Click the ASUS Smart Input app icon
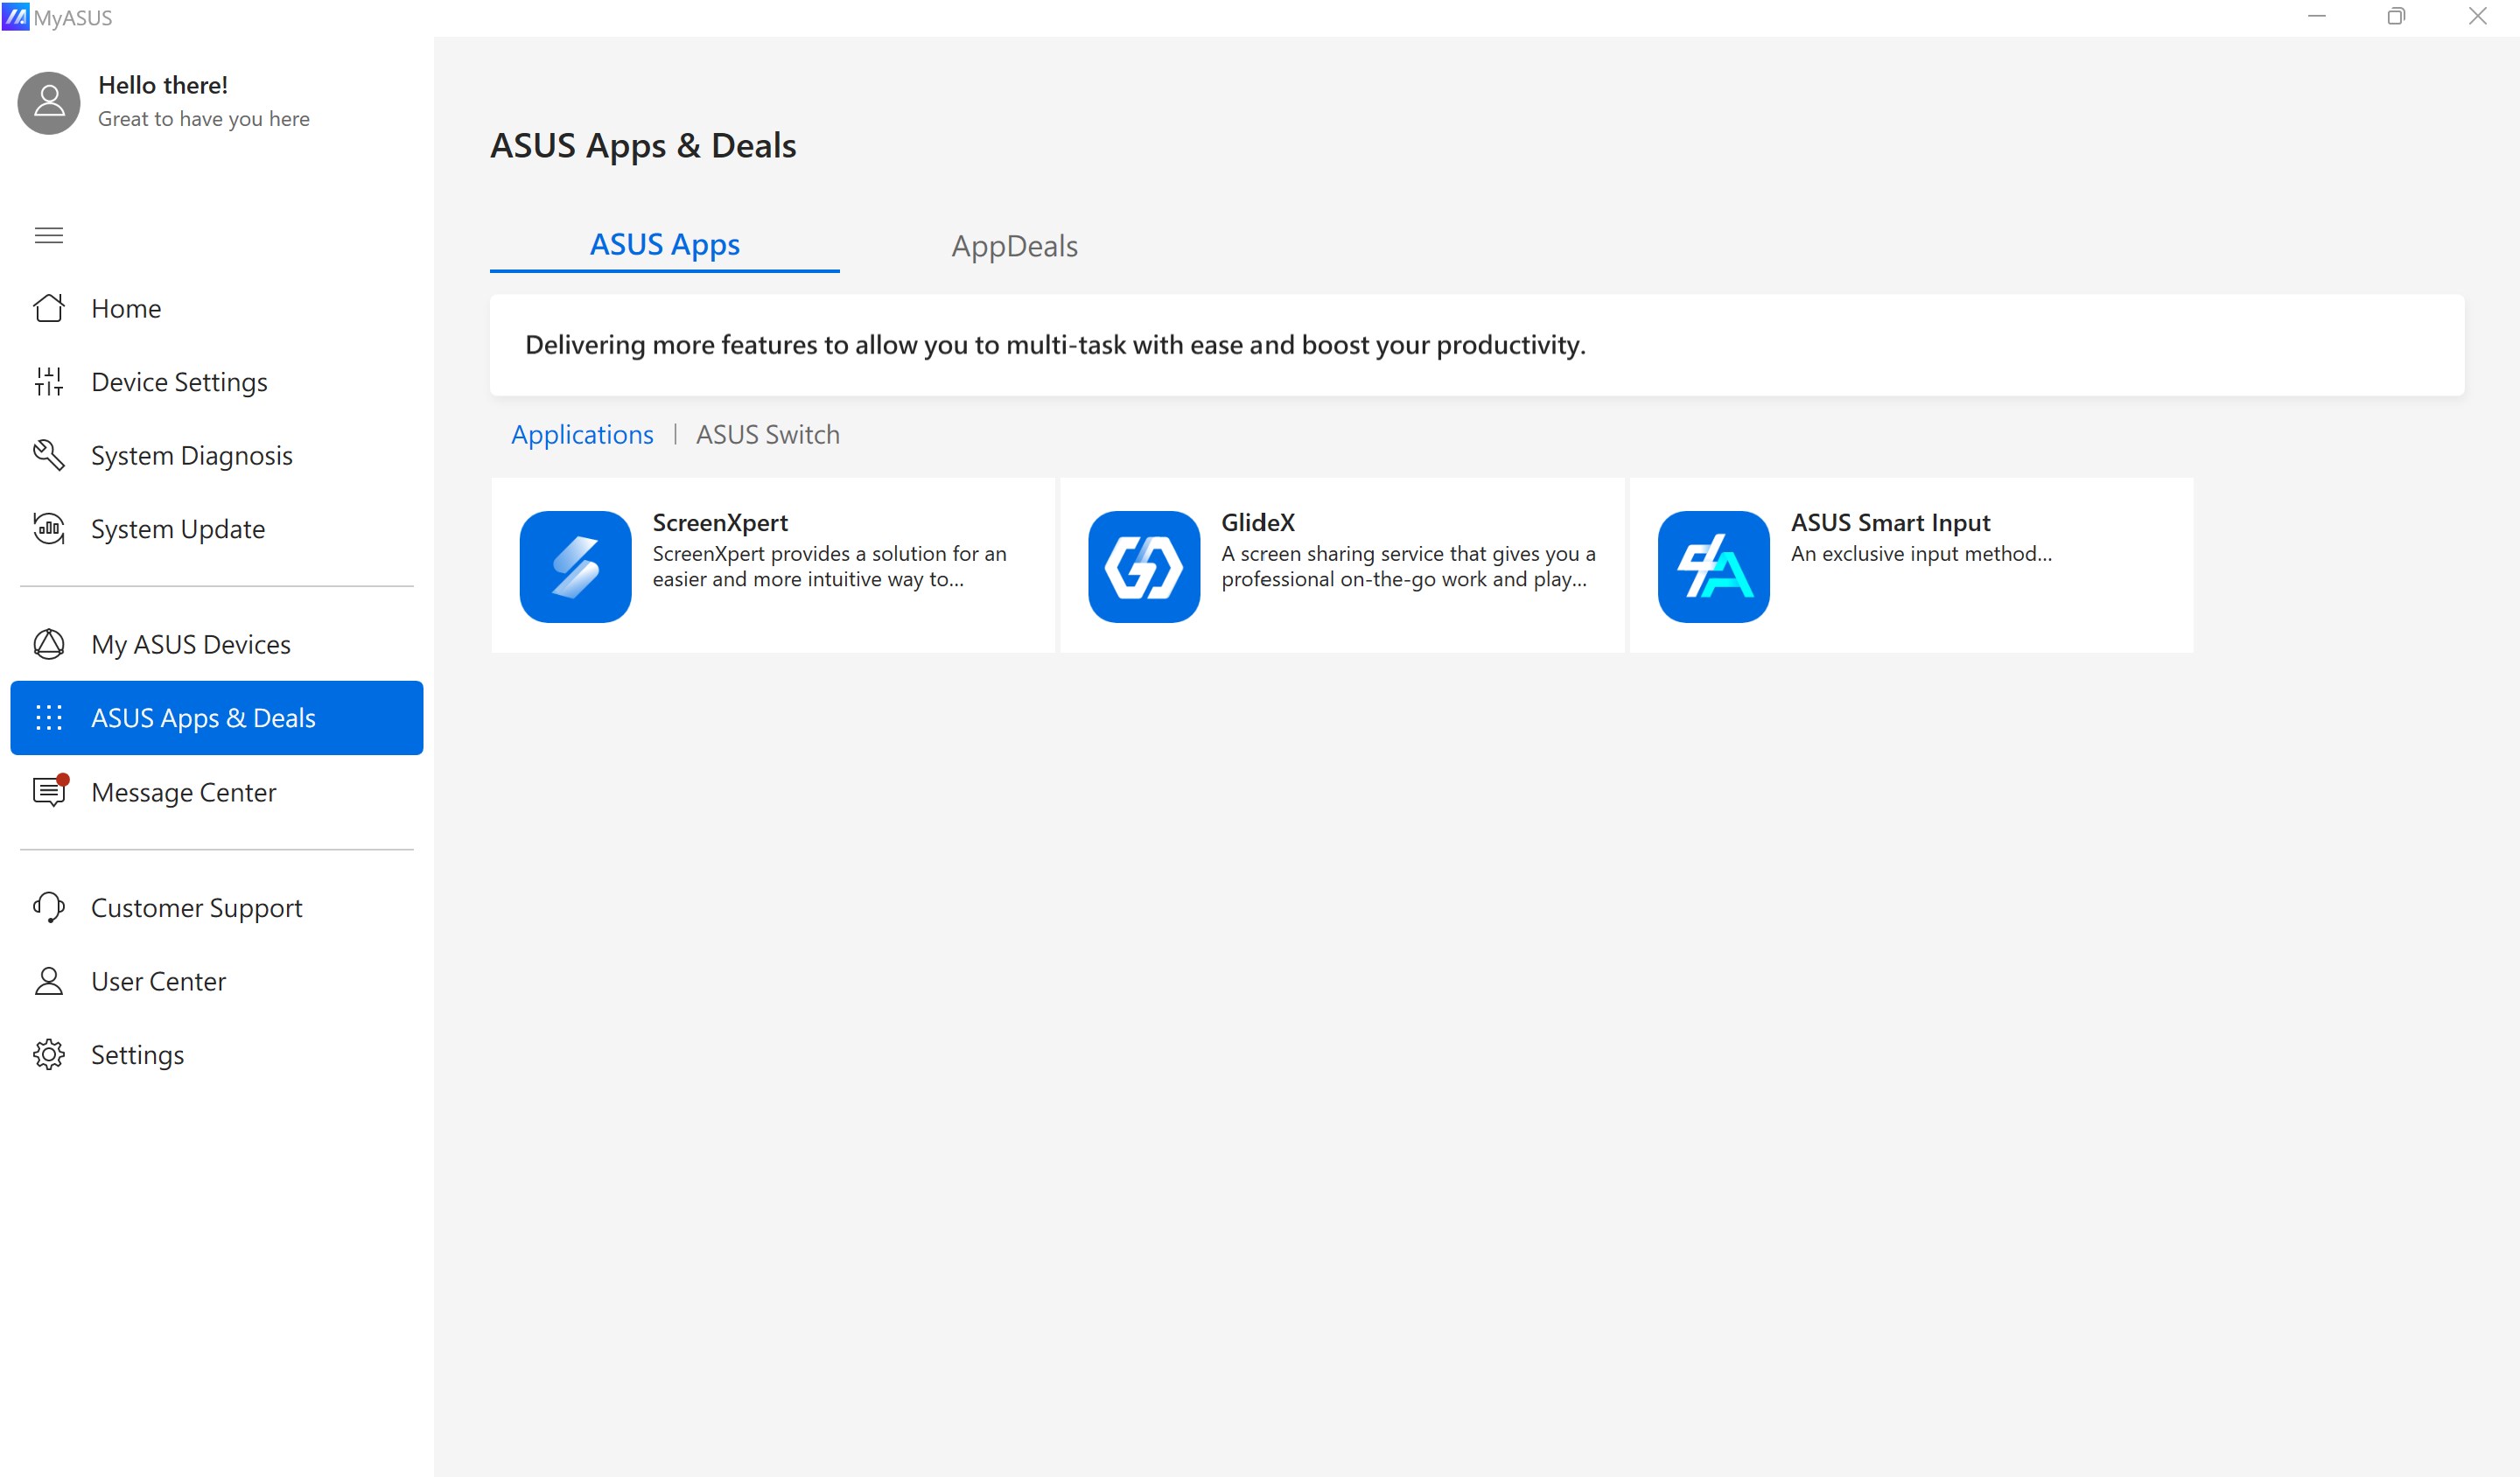 point(1712,566)
